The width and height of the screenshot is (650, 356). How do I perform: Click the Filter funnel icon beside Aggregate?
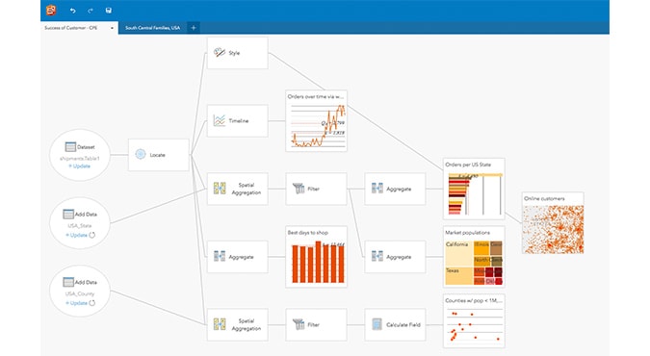(299, 189)
